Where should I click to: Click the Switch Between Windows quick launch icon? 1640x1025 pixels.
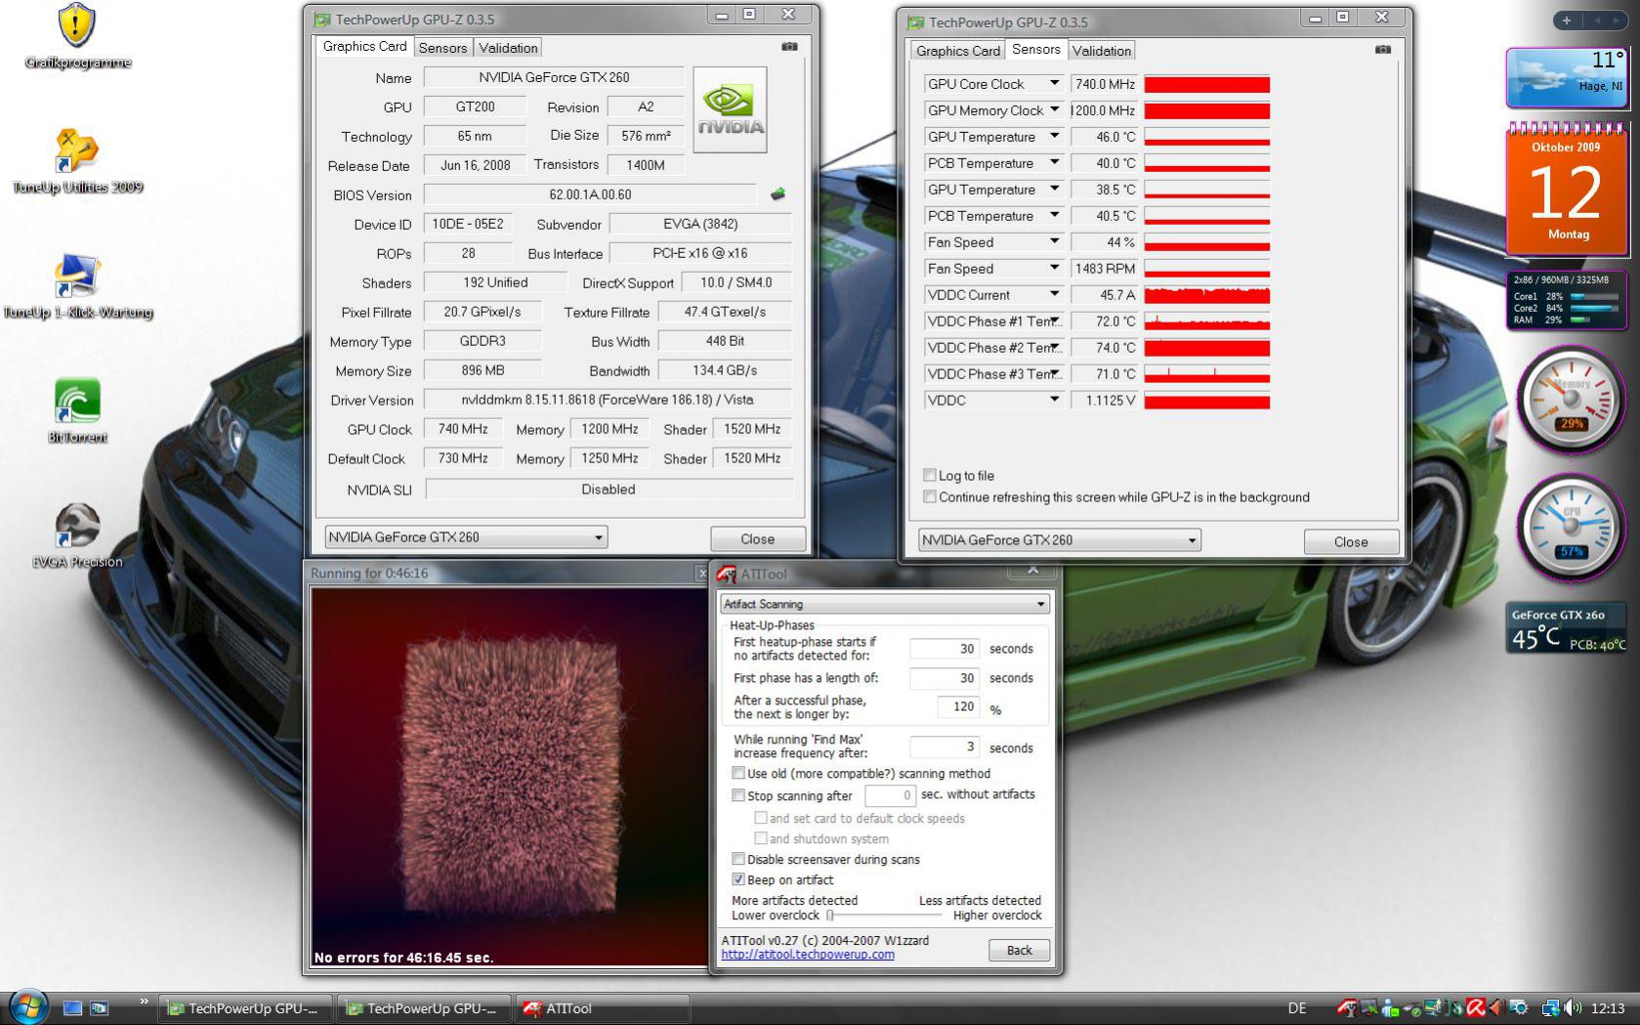coord(99,1007)
